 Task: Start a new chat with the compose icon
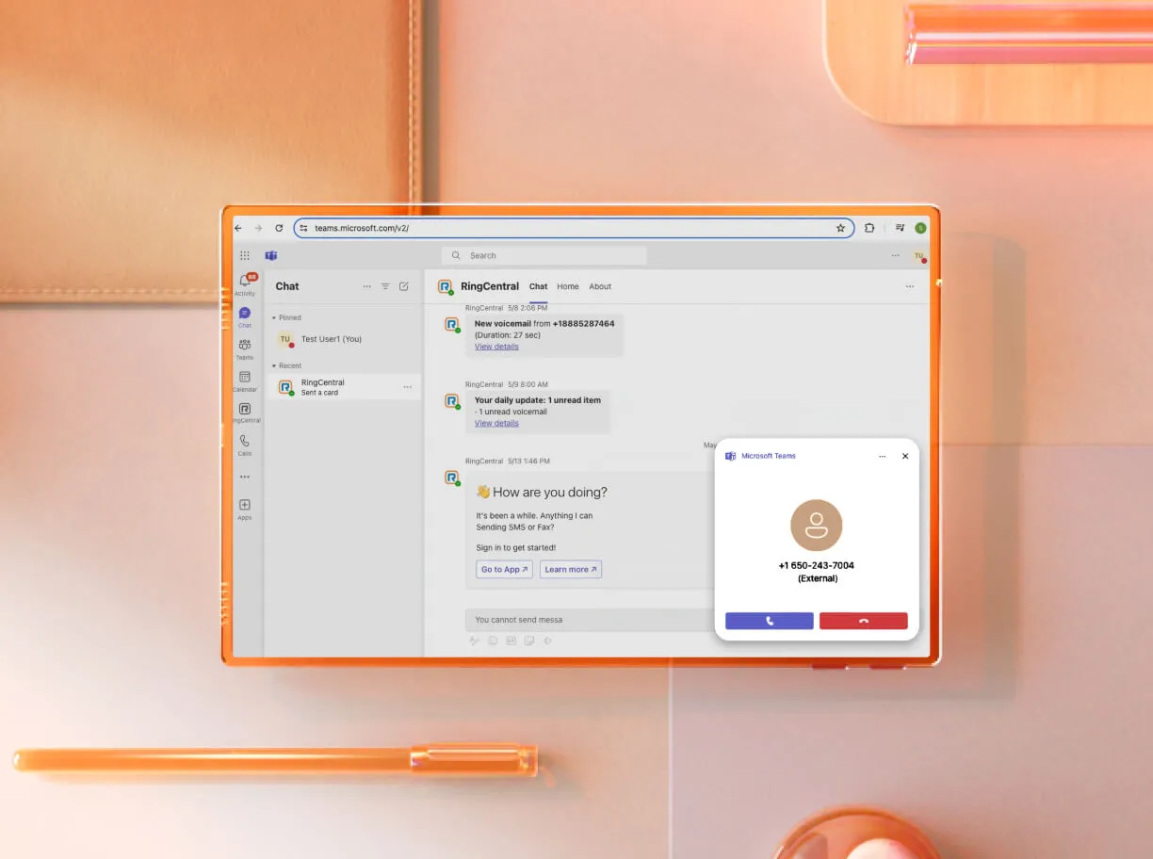(x=402, y=287)
